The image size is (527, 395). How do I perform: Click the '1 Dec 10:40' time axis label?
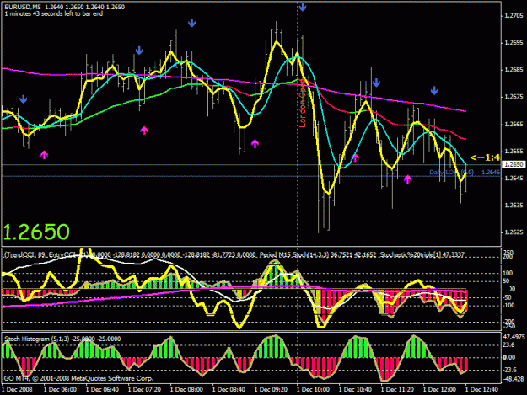coord(355,390)
